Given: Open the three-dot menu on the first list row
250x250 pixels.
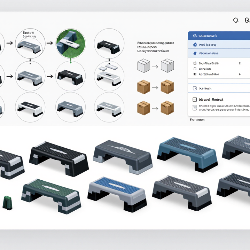Looking at the screenshot, I should (240, 63).
